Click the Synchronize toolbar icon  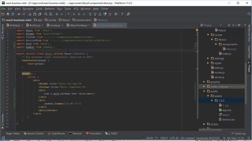pos(13,14)
